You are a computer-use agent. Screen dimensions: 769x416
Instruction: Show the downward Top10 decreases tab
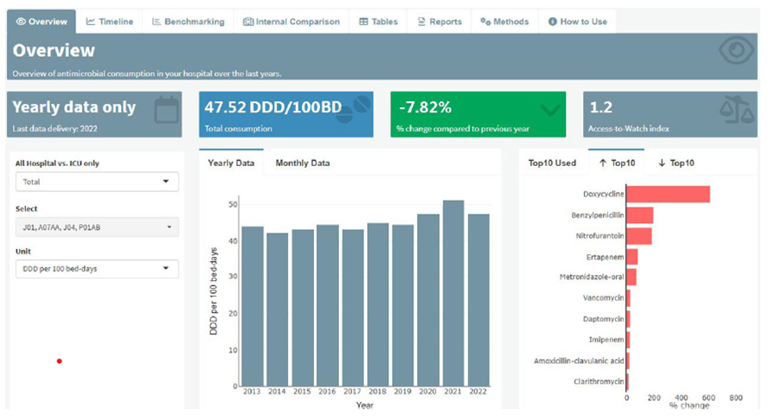[x=676, y=163]
